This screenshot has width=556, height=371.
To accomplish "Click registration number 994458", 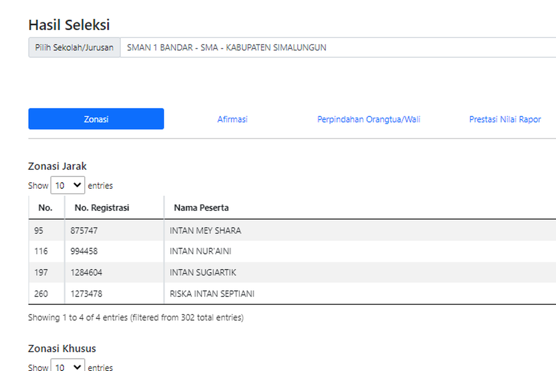I will 84,251.
